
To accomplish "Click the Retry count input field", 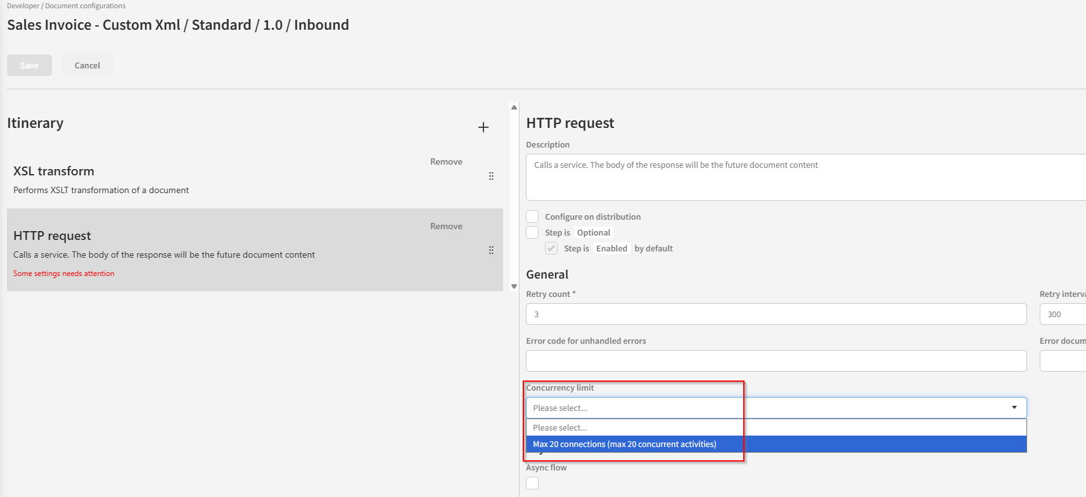I will (776, 314).
